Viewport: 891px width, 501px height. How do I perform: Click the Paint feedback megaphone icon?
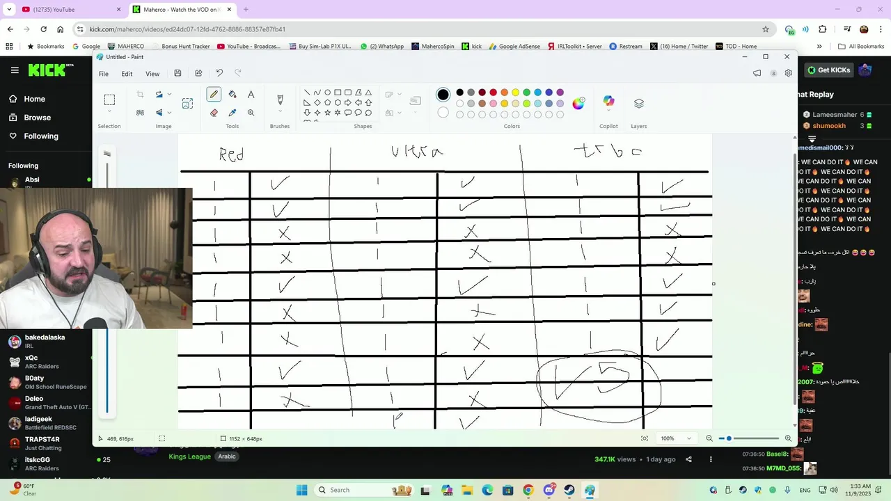tap(757, 73)
